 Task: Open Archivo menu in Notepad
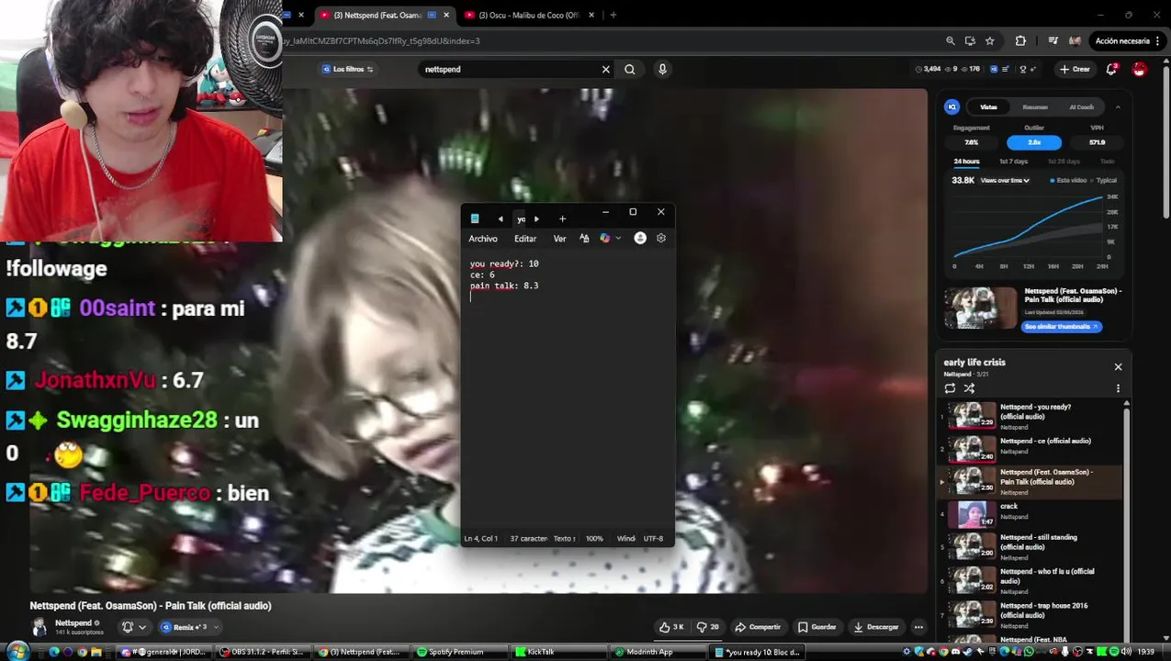(x=483, y=239)
